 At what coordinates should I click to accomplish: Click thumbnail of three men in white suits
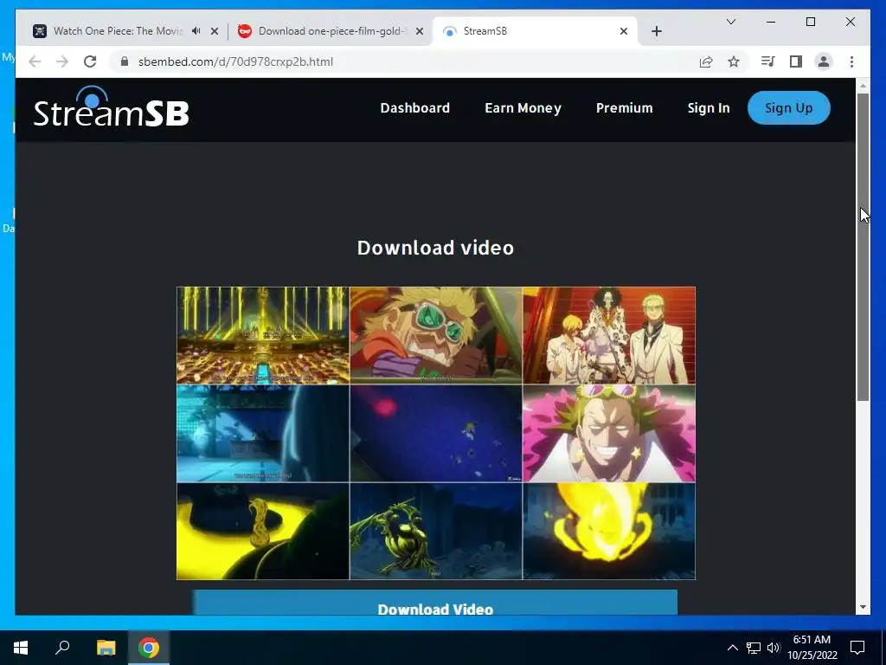coord(608,335)
